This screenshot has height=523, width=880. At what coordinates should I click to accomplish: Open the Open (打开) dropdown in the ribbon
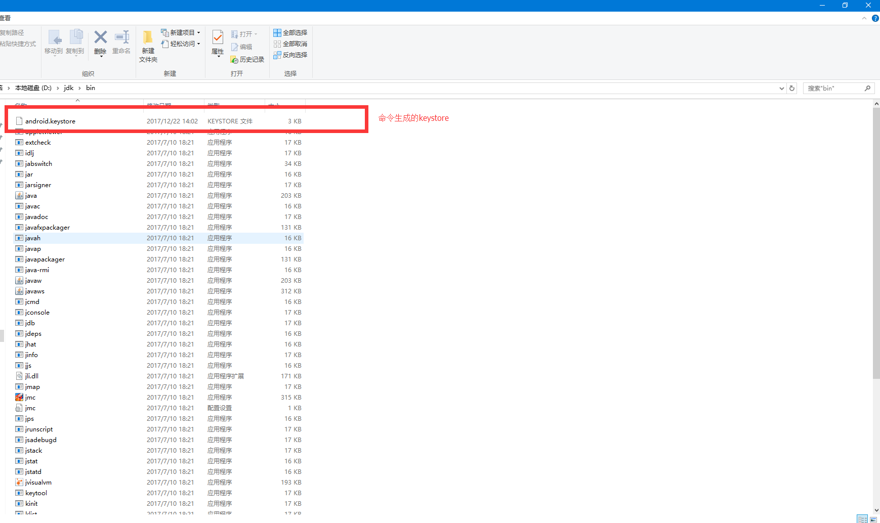pyautogui.click(x=244, y=34)
